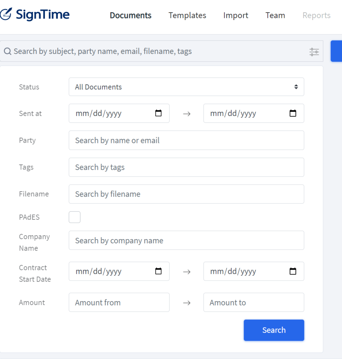Open the Team tab
Viewport: 342px width, 359px height.
click(275, 15)
